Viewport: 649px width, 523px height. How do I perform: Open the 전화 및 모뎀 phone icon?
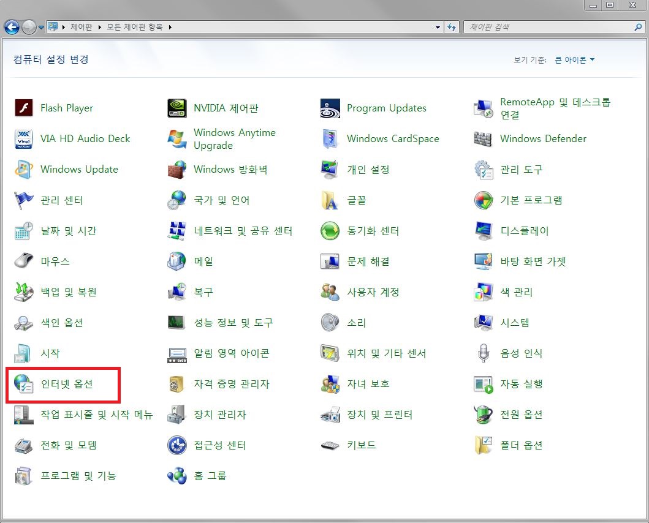pyautogui.click(x=23, y=445)
